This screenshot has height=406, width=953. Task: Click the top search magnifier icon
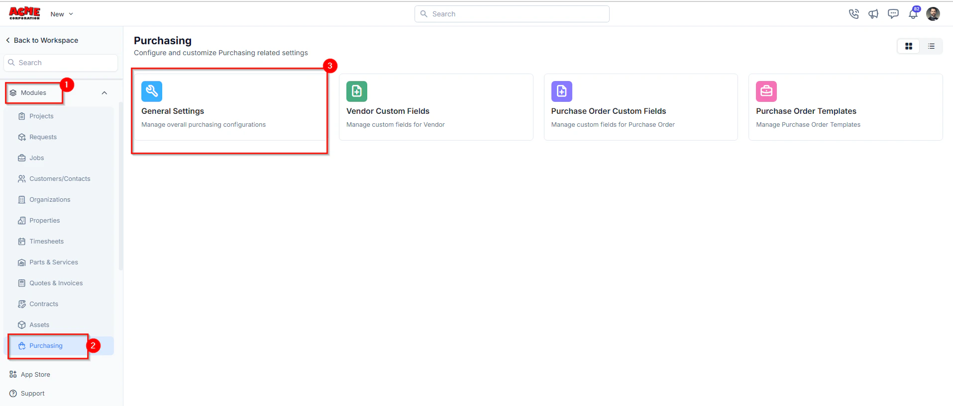[424, 14]
